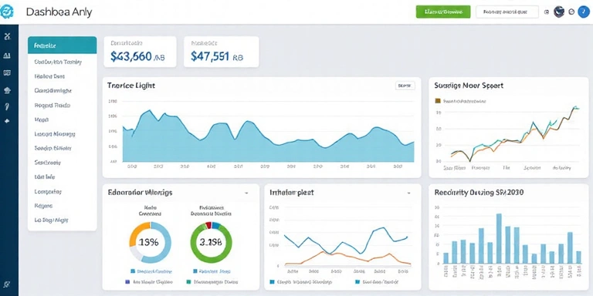
Task: Click the spade-shaped icon in the dark rail
Action: coord(7,121)
